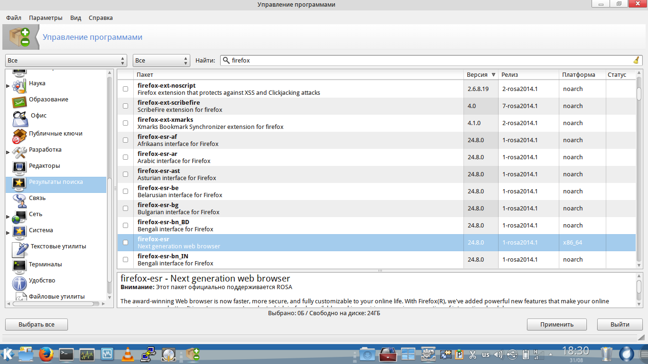
Task: Open the second Все dropdown near search
Action: click(x=161, y=61)
